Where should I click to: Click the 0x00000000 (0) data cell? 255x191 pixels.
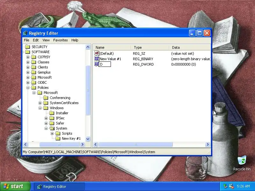pyautogui.click(x=184, y=64)
